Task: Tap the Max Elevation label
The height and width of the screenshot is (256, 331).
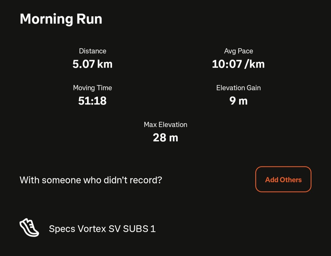Action: tap(165, 125)
